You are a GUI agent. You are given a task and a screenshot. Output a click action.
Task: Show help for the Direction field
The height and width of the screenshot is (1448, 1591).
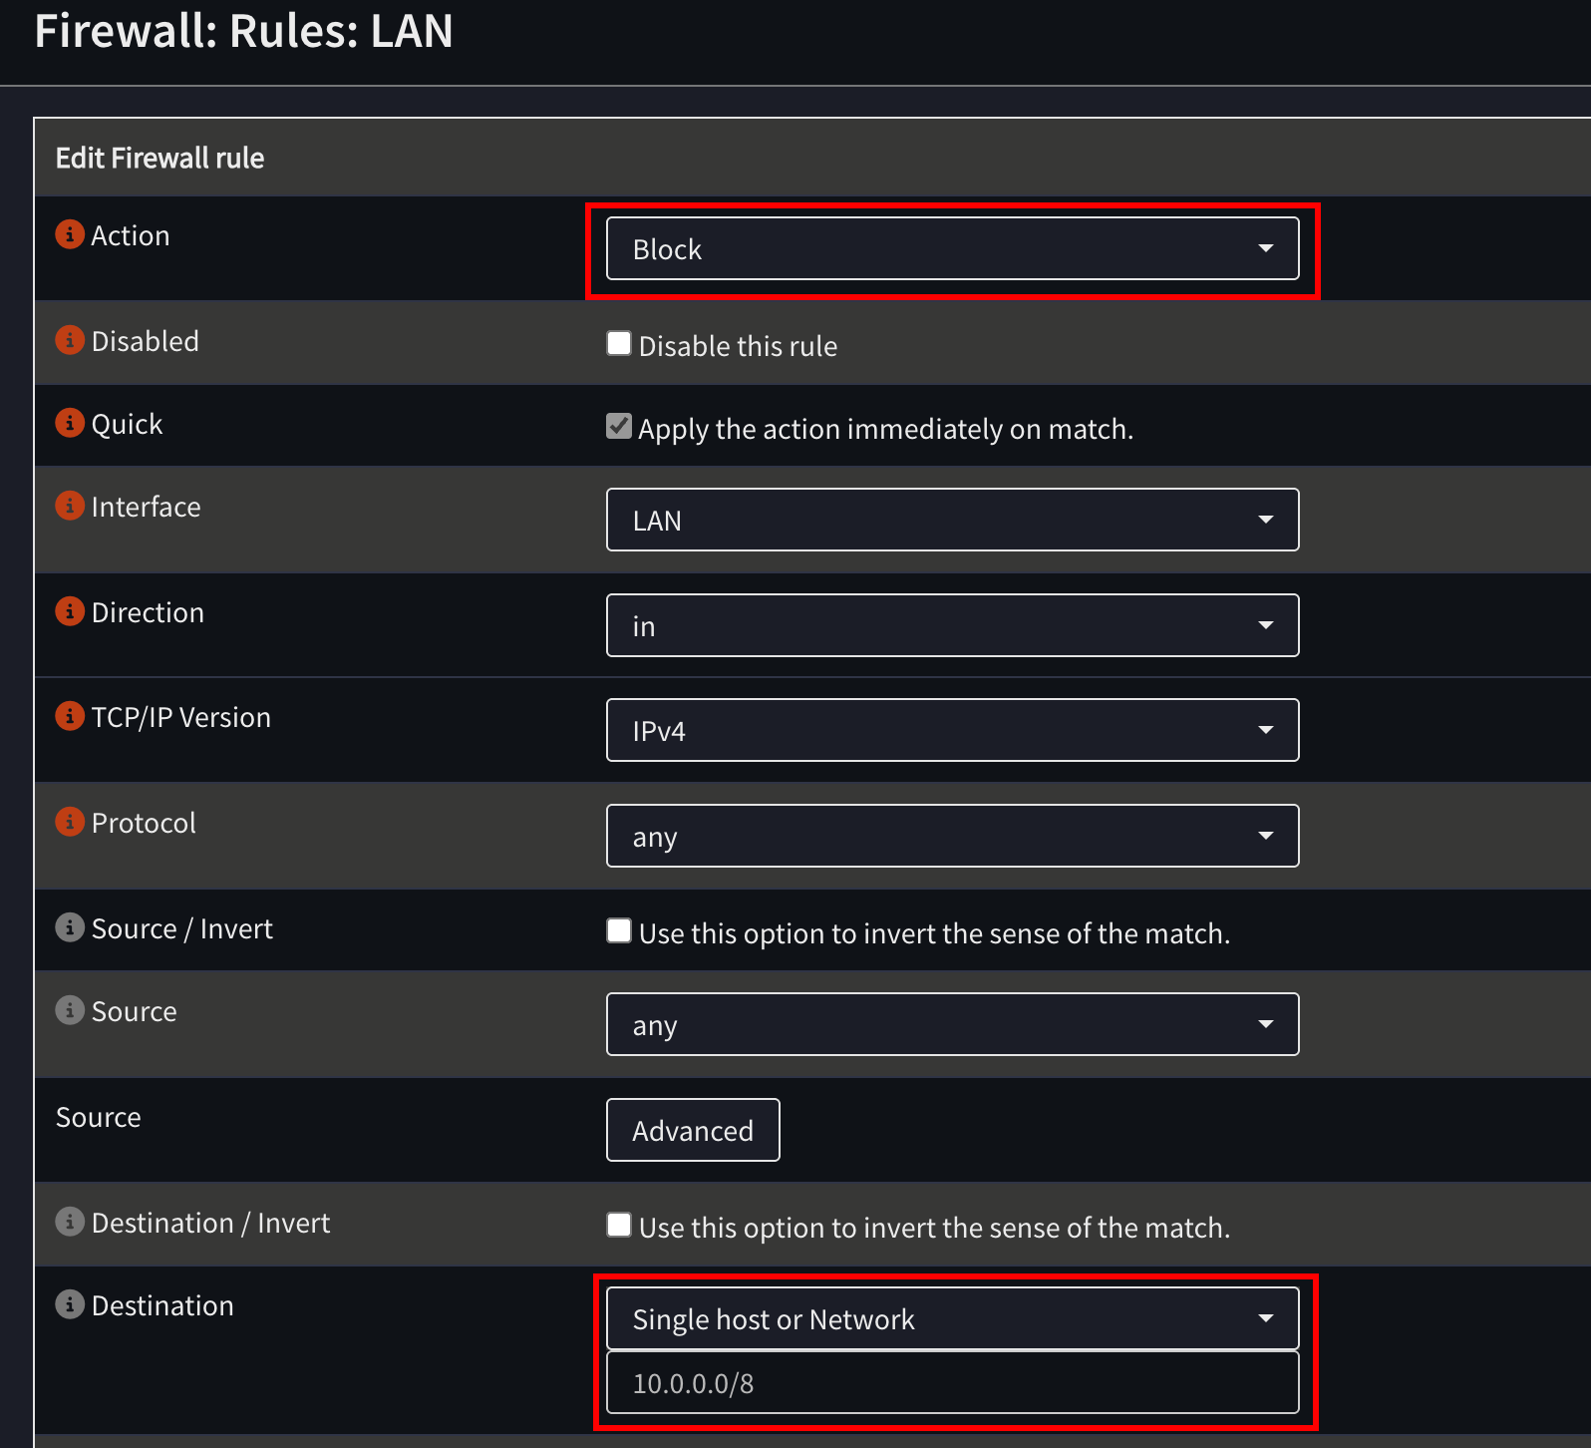70,611
